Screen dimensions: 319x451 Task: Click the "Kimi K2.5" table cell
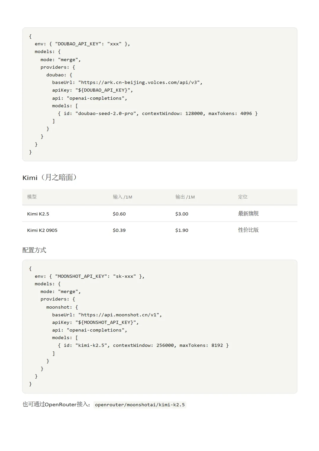(x=38, y=214)
